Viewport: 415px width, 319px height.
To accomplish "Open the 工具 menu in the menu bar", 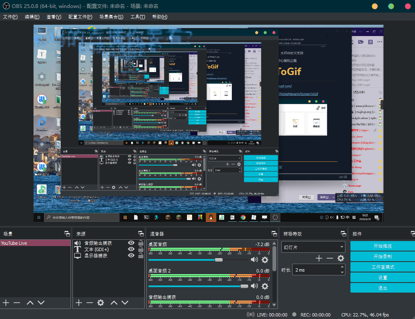I will coord(137,17).
